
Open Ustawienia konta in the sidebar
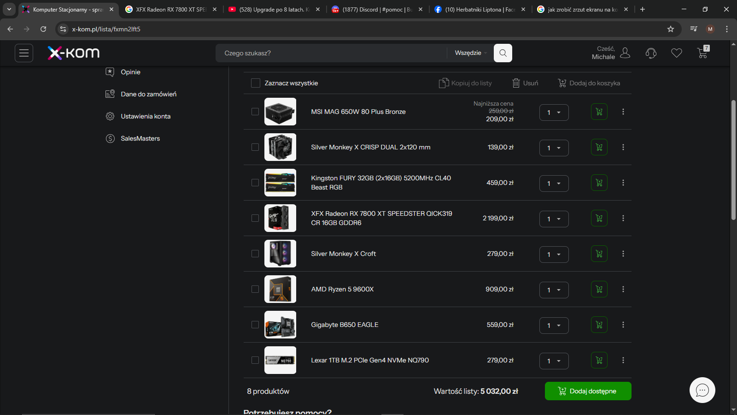tap(138, 116)
